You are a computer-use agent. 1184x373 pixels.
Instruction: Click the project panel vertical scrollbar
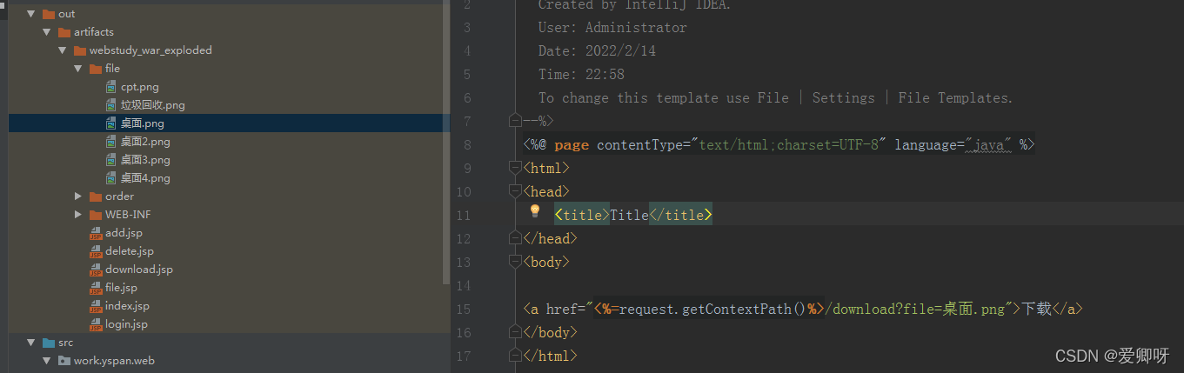coord(447,143)
